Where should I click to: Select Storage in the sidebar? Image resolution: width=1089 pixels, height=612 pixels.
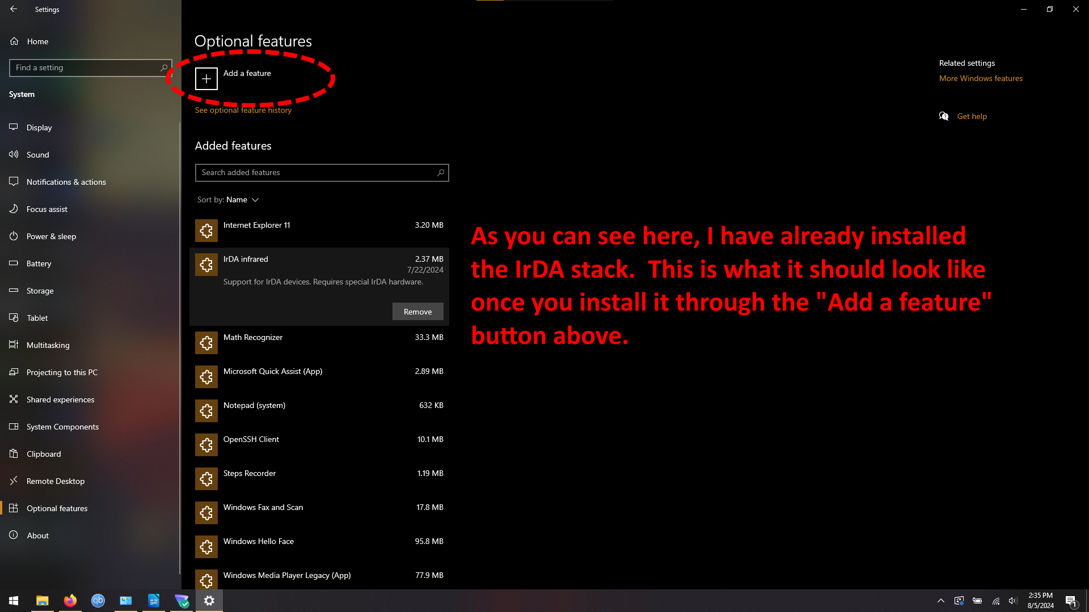(x=91, y=291)
